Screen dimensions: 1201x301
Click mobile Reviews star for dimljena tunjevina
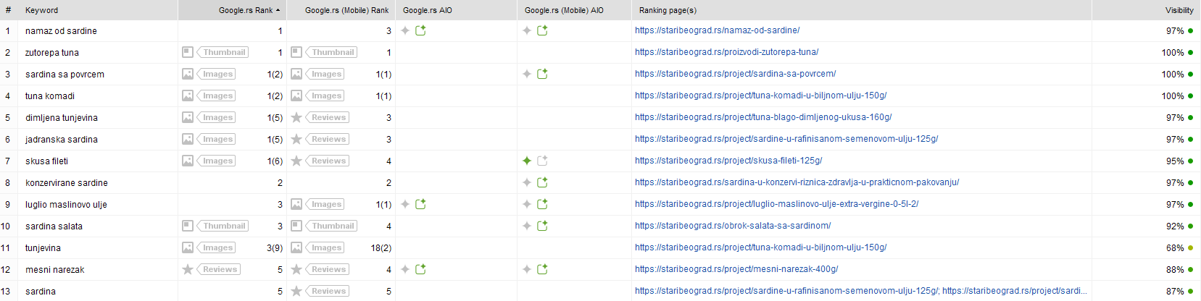[296, 117]
